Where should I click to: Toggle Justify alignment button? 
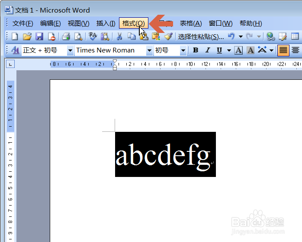283,50
